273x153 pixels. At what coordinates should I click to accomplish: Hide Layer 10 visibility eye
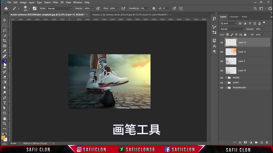[222, 71]
